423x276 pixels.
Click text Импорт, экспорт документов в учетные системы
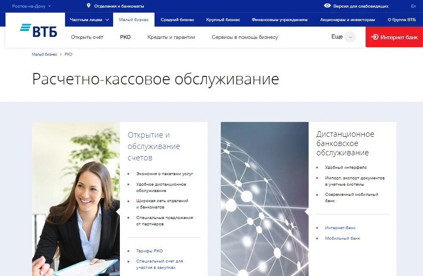tap(355, 181)
